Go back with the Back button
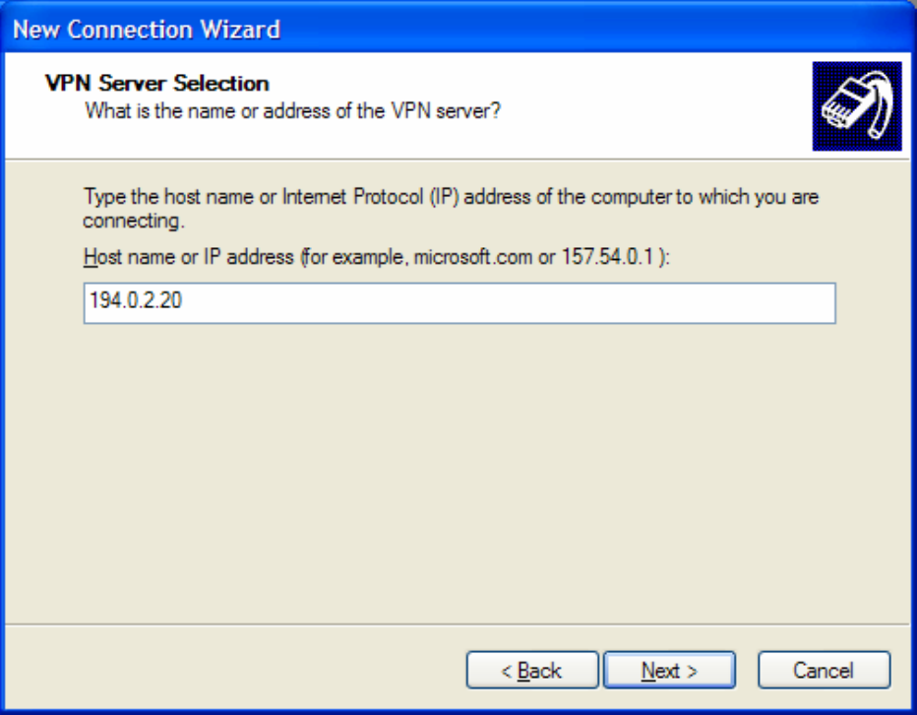This screenshot has width=917, height=715. 531,671
